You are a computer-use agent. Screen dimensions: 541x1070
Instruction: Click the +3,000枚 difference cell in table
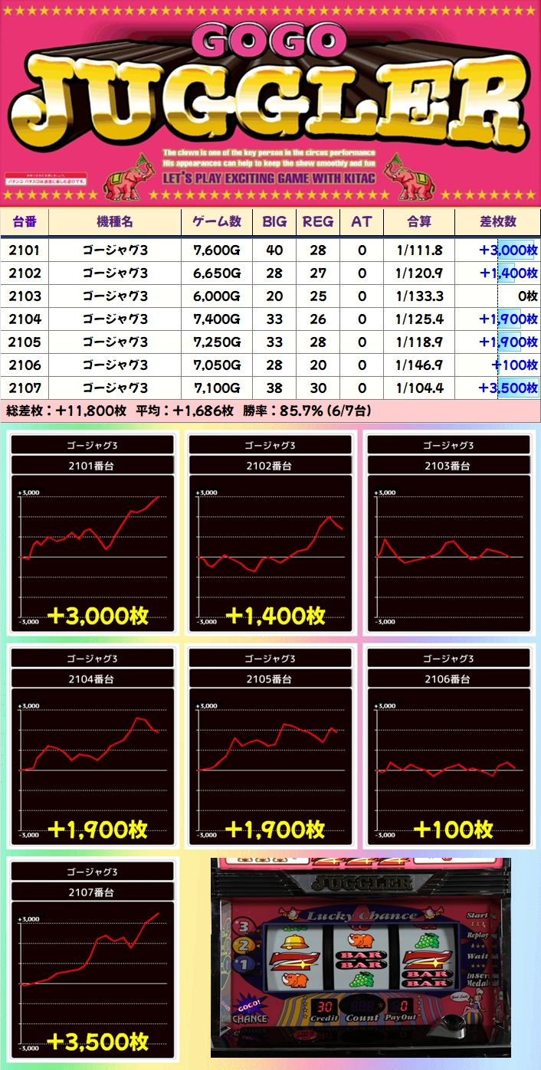(498, 250)
